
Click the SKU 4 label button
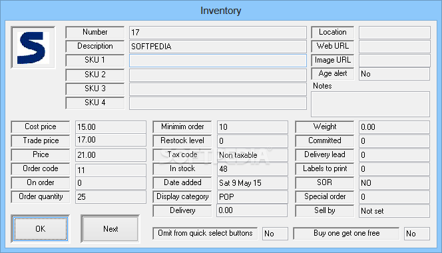pyautogui.click(x=95, y=103)
